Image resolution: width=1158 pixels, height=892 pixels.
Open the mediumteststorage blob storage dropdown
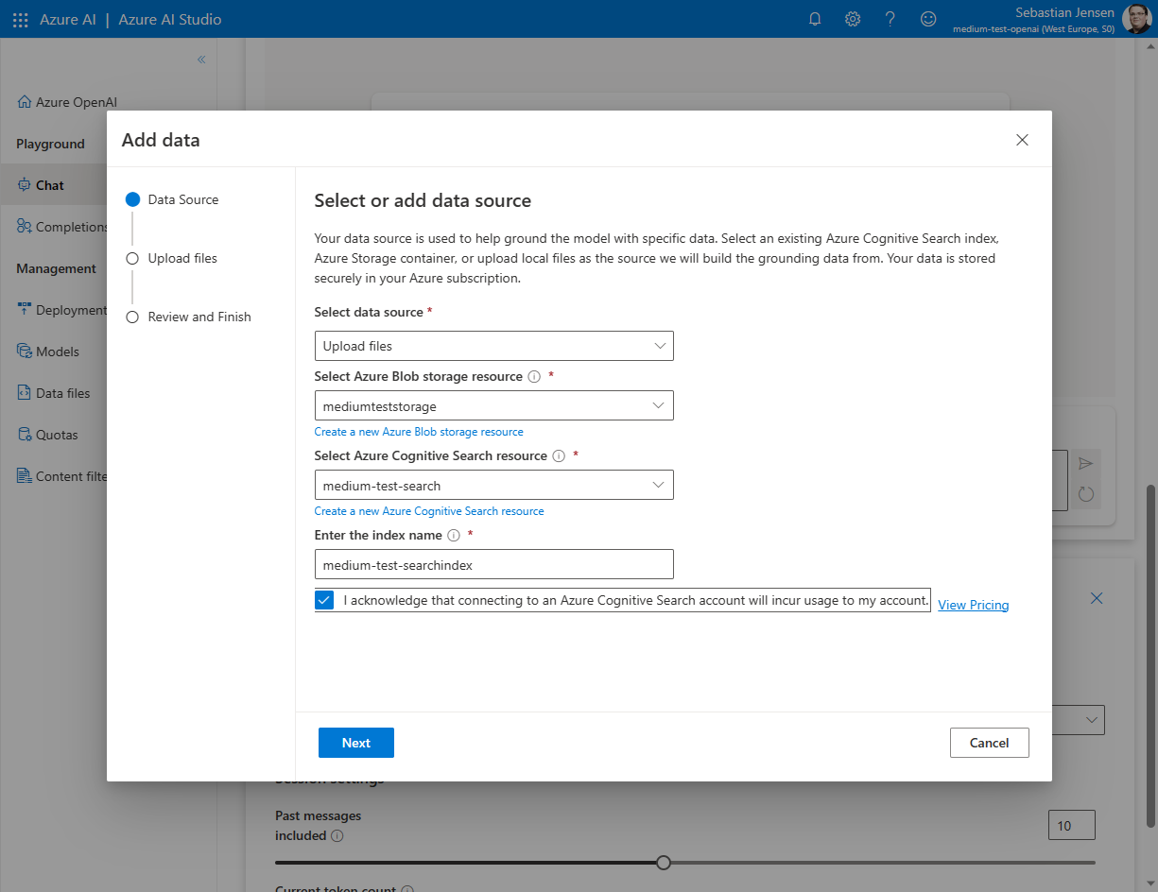tap(493, 406)
